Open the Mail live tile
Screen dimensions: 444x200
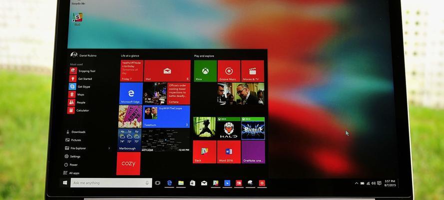[167, 71]
